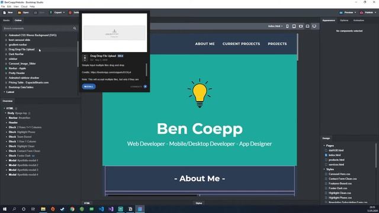Click the taskbar search magnifier
379x213 pixels.
[x=14, y=209]
